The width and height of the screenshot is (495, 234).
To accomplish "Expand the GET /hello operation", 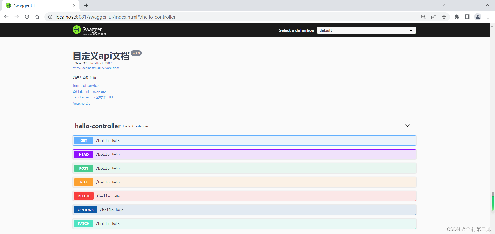I will (244, 141).
